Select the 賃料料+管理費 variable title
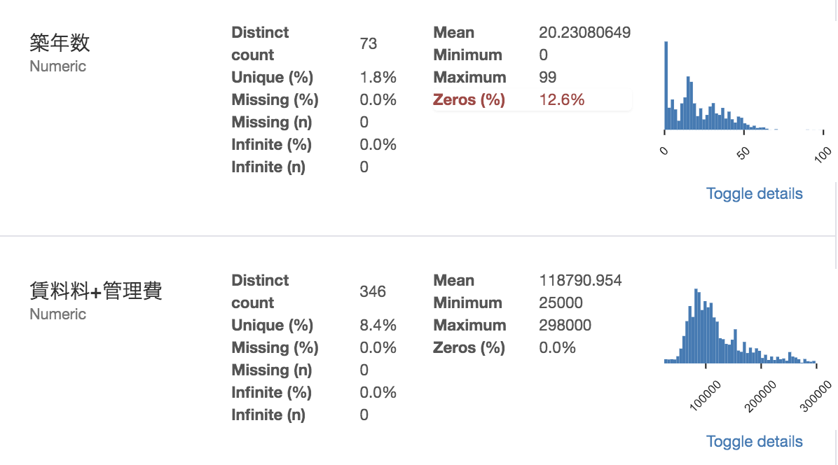This screenshot has width=838, height=465. pyautogui.click(x=96, y=291)
